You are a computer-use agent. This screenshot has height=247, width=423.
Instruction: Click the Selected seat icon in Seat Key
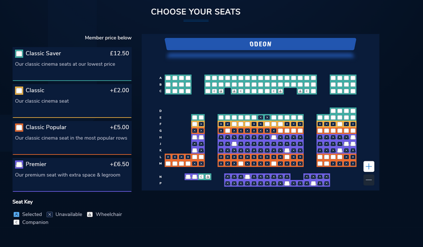(x=16, y=214)
